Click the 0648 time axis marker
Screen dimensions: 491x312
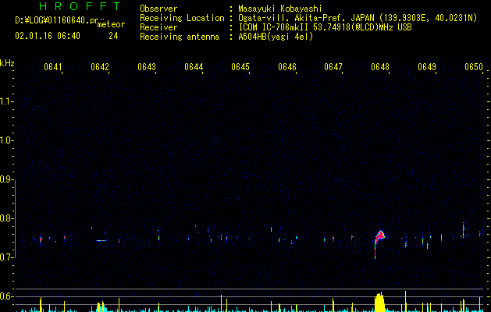click(x=380, y=67)
